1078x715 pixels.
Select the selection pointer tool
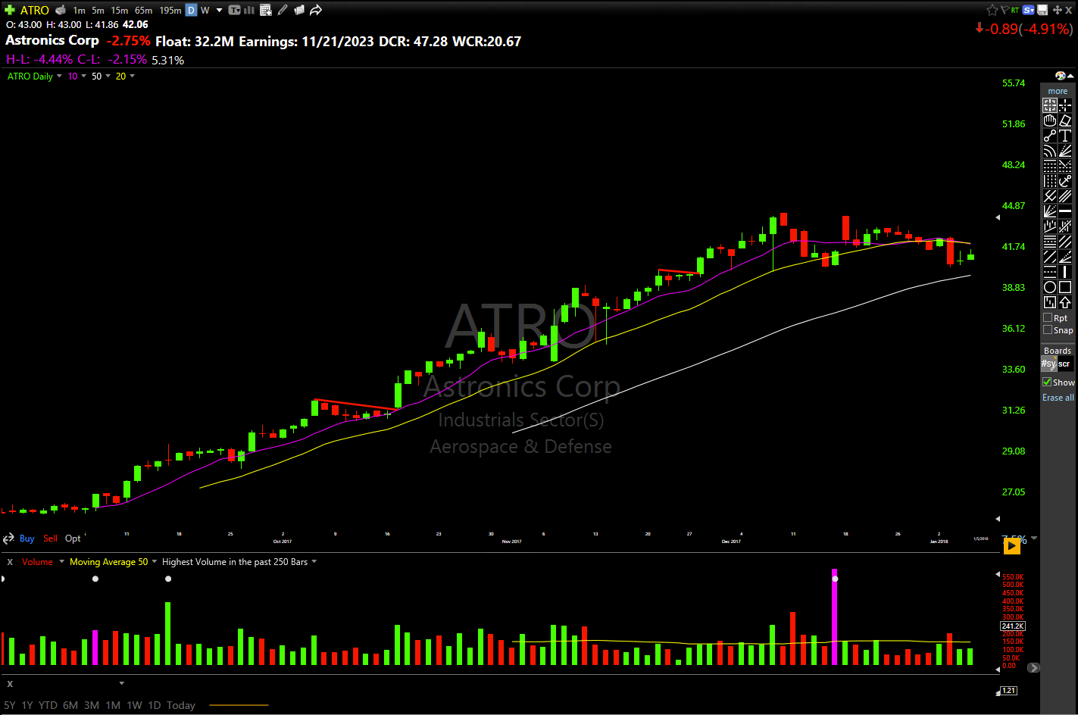[x=1050, y=105]
